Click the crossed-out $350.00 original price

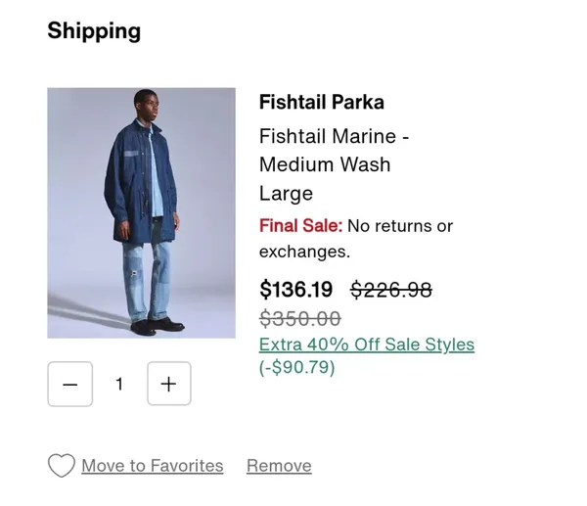pyautogui.click(x=299, y=318)
